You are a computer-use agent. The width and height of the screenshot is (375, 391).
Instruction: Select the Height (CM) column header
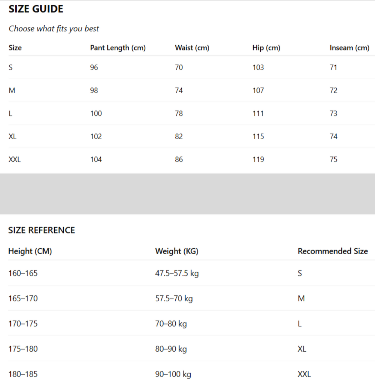[x=30, y=251]
